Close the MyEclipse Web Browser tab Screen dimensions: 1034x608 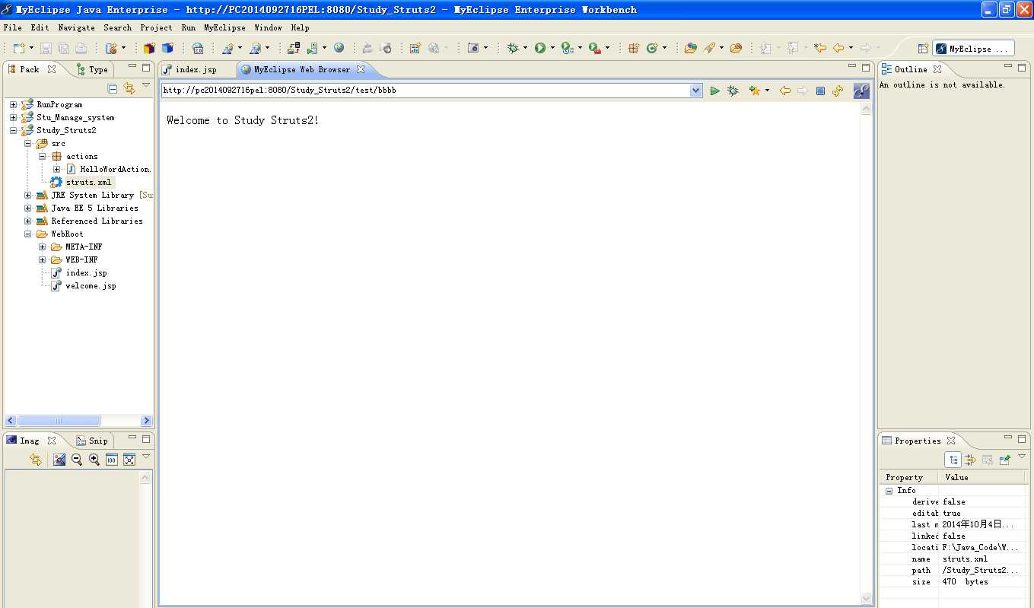(361, 69)
